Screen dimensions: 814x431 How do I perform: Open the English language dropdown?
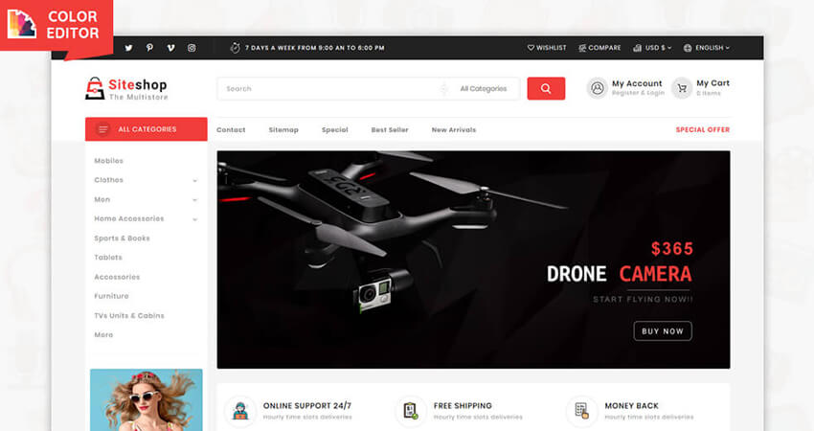(x=707, y=48)
